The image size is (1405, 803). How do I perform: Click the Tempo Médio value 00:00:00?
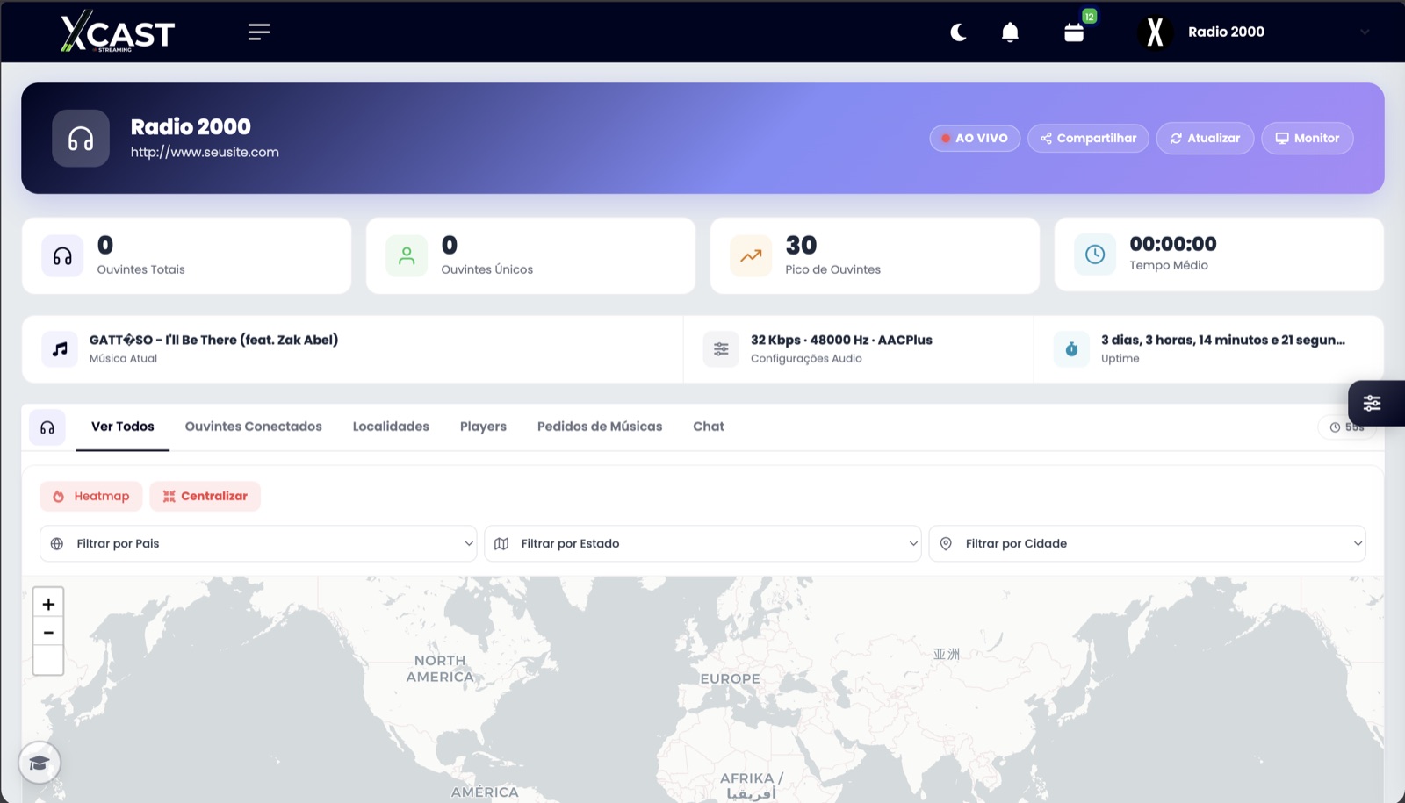click(x=1173, y=244)
